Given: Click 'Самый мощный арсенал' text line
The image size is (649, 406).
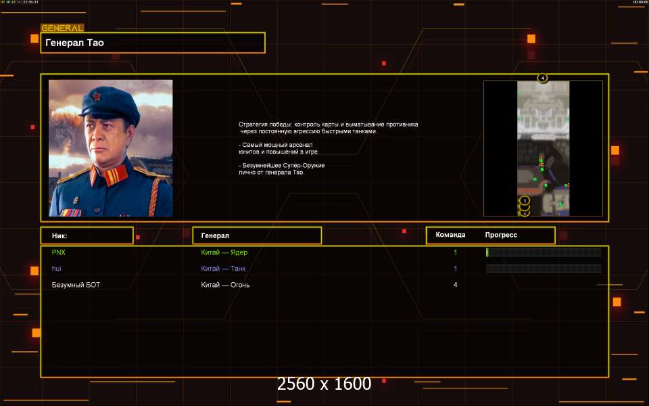Looking at the screenshot, I should (x=276, y=145).
